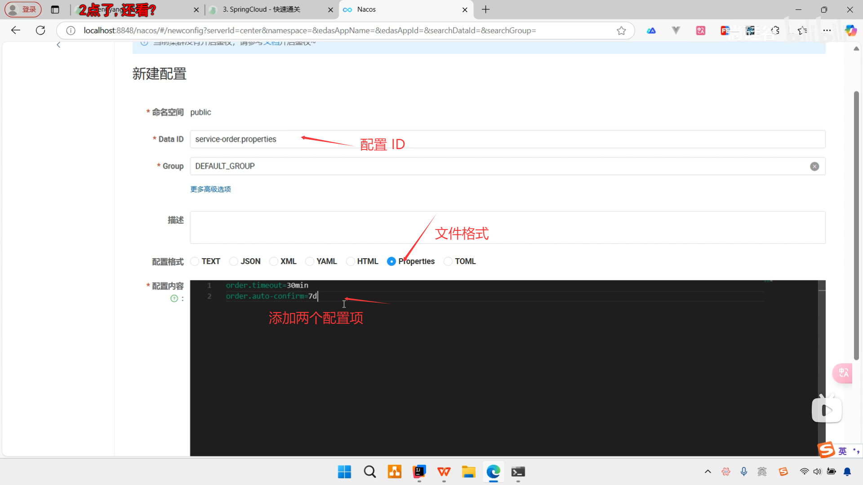Switch to the SpringCloud tab
This screenshot has width=863, height=485.
(261, 9)
